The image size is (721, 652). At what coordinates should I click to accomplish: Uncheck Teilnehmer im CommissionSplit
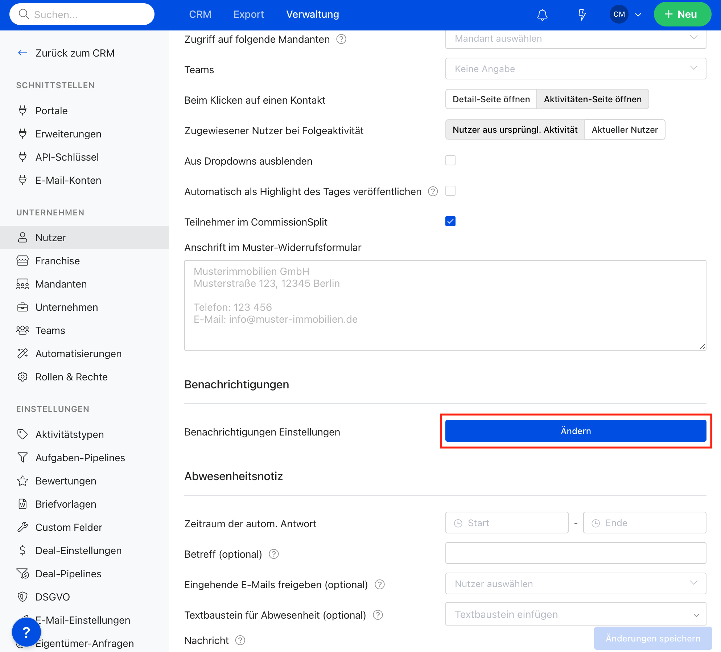point(450,221)
